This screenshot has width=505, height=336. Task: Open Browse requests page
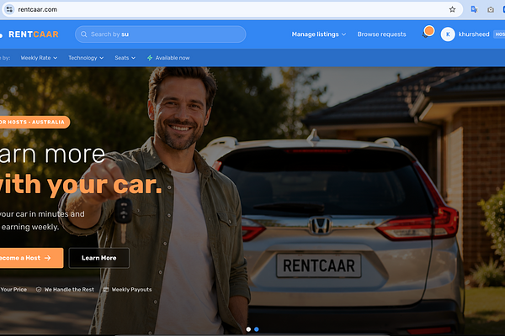pyautogui.click(x=381, y=34)
